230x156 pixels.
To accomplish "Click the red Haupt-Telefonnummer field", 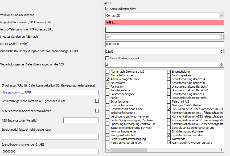I will coord(165,23).
